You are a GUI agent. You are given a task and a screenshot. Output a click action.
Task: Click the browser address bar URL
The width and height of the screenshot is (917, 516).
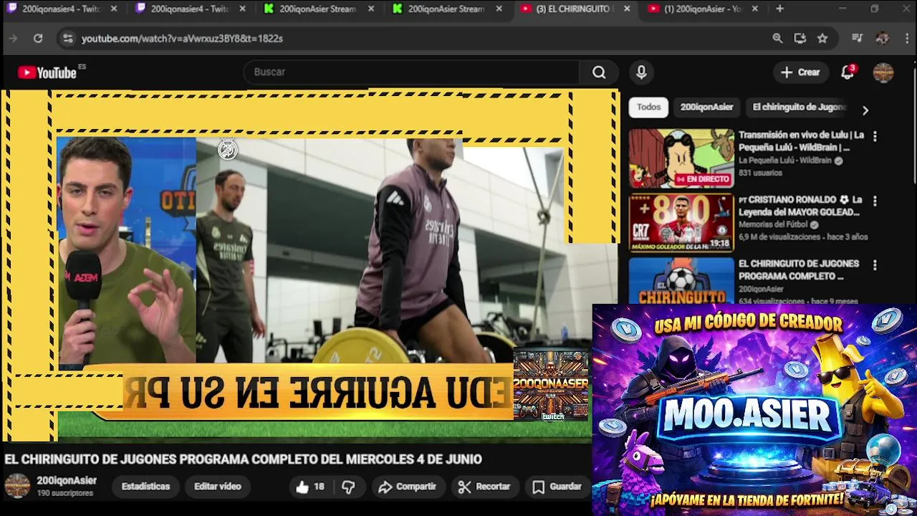tap(182, 39)
